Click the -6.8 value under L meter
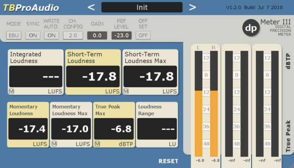 click(200, 160)
